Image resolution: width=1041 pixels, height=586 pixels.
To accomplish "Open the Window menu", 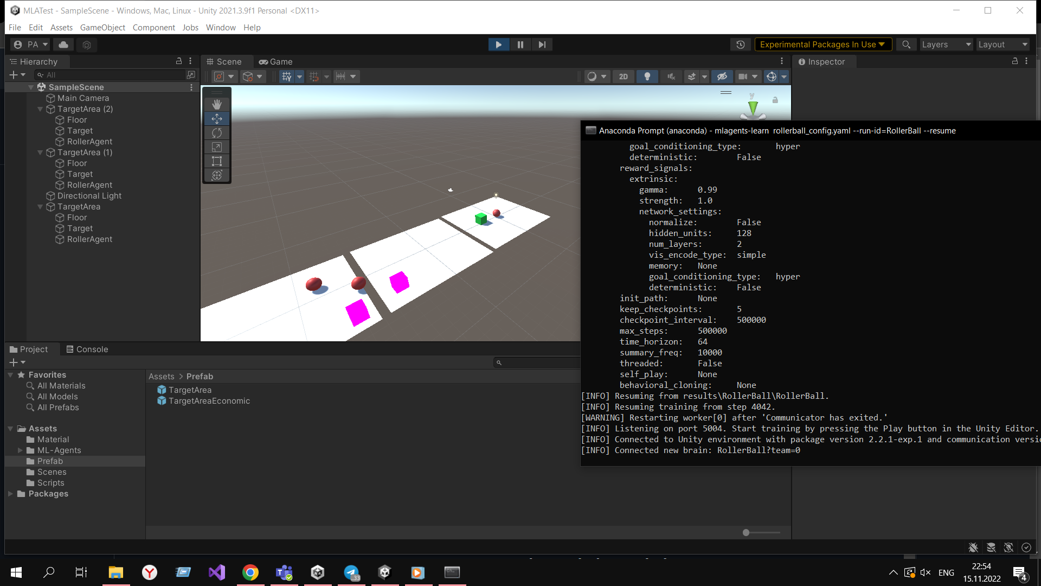I will tap(221, 27).
